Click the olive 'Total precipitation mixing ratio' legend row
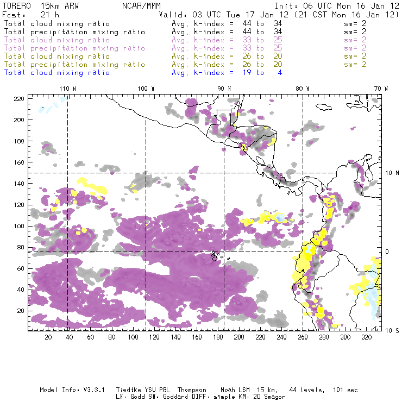The width and height of the screenshot is (402, 402). click(74, 65)
